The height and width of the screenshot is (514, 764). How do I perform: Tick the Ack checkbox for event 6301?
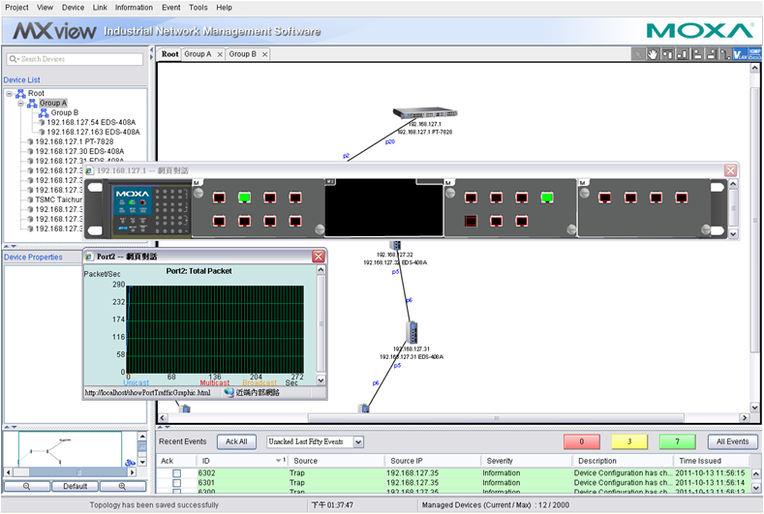pos(177,483)
